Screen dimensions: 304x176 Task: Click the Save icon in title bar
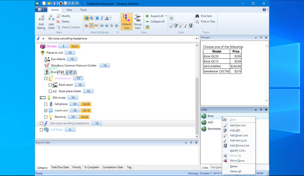(54, 4)
